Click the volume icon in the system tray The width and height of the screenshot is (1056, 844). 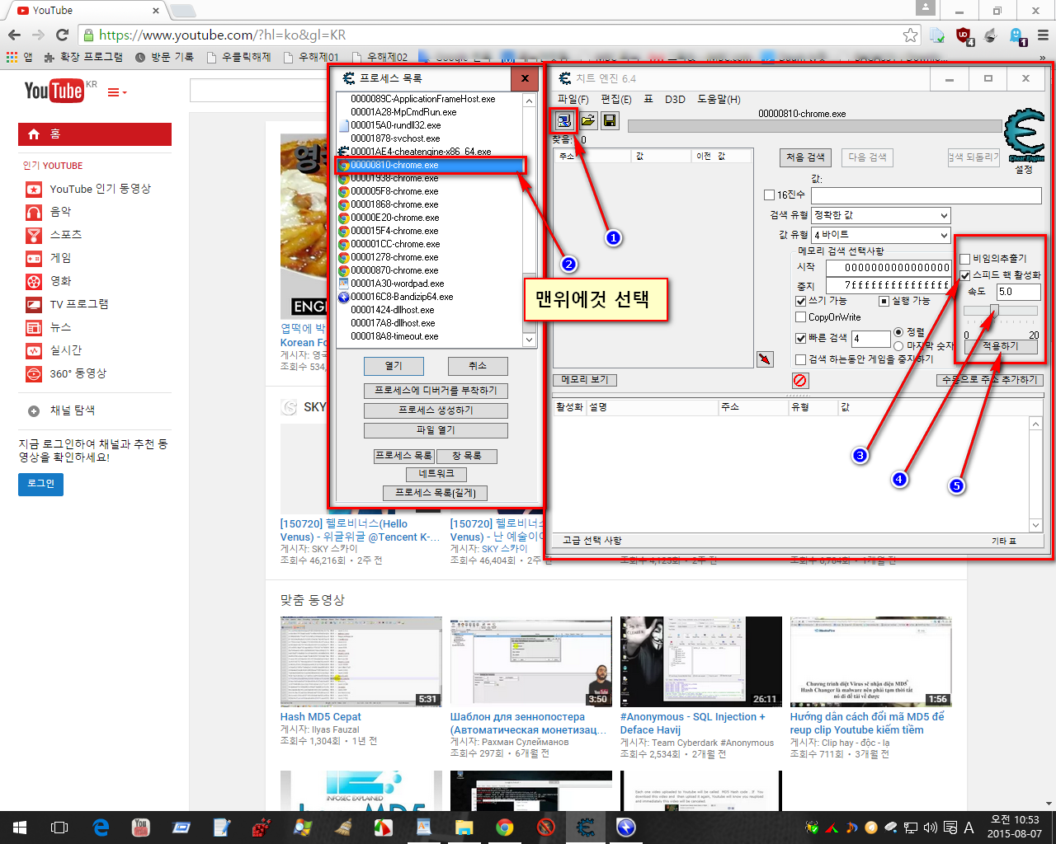930,828
